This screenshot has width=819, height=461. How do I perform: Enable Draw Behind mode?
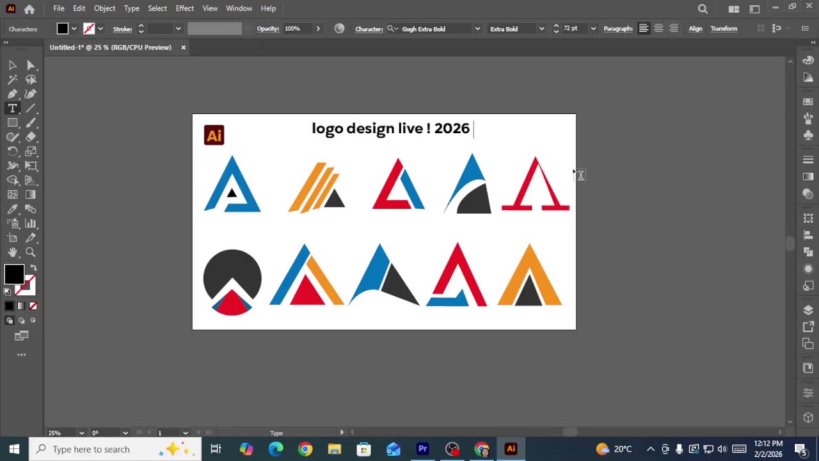(21, 321)
